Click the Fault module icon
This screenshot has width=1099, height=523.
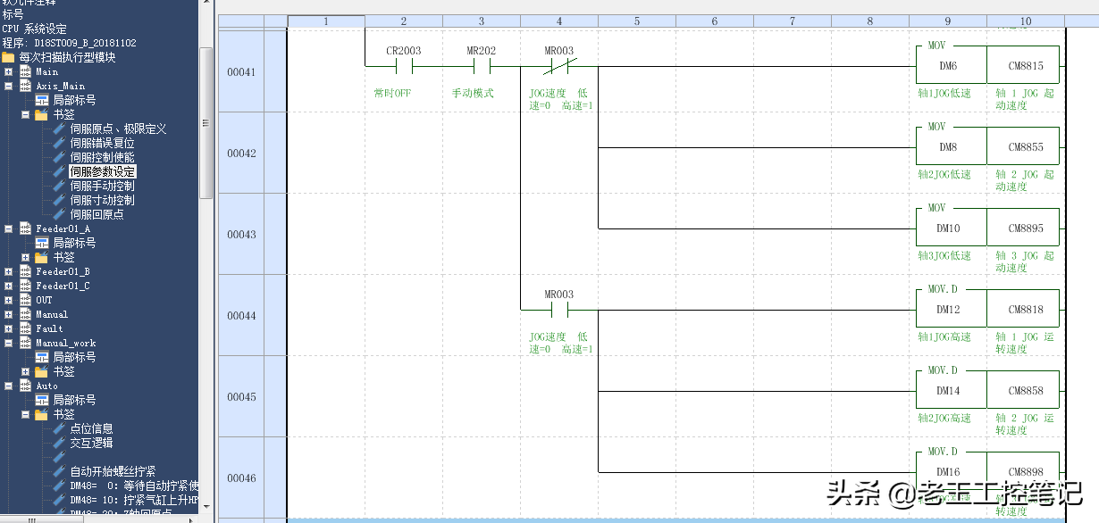point(25,328)
